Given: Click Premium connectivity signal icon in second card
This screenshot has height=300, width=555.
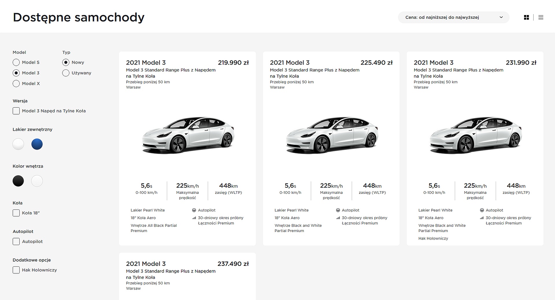Looking at the screenshot, I should coord(338,218).
